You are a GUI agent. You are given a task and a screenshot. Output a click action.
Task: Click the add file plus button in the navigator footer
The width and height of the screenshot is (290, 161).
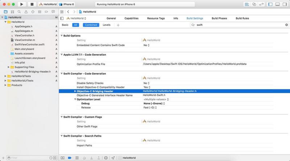tap(3, 158)
